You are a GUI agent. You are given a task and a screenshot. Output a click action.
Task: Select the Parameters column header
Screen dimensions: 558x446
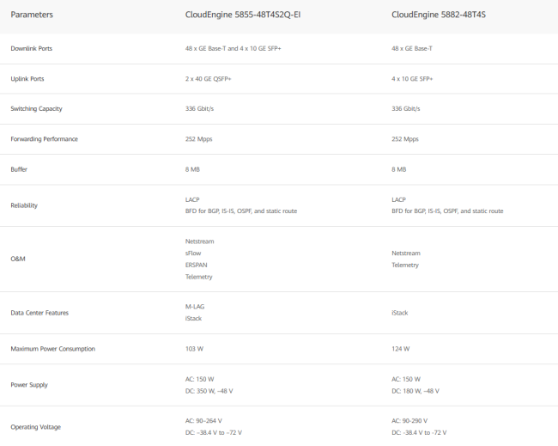pos(32,15)
